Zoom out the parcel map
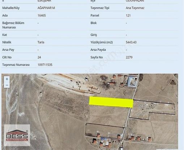This screenshot has height=150, width=184. click(x=7, y=85)
